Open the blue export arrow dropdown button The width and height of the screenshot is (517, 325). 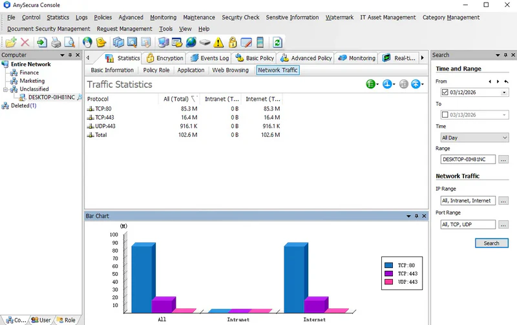(x=417, y=85)
